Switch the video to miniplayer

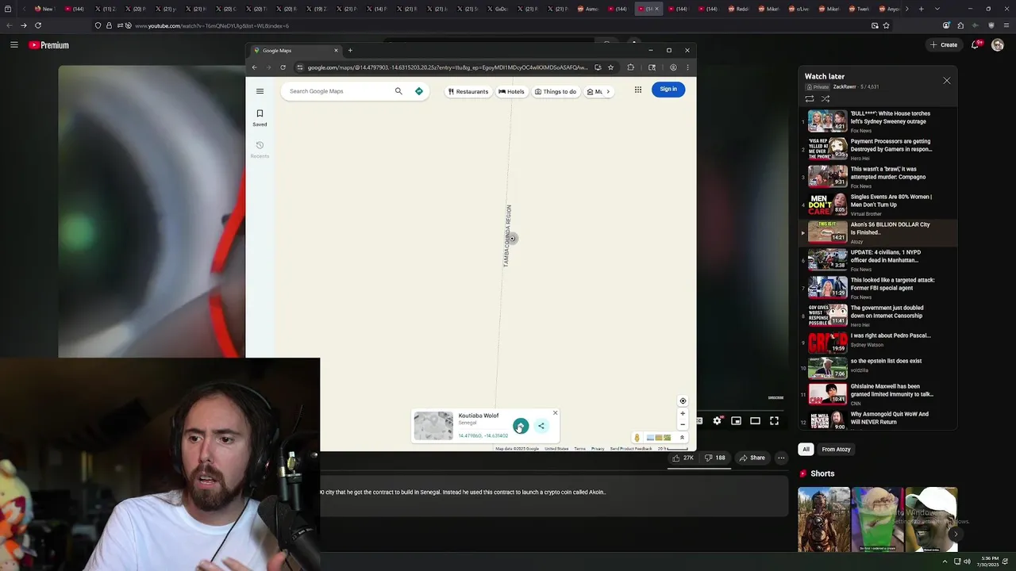[737, 421]
